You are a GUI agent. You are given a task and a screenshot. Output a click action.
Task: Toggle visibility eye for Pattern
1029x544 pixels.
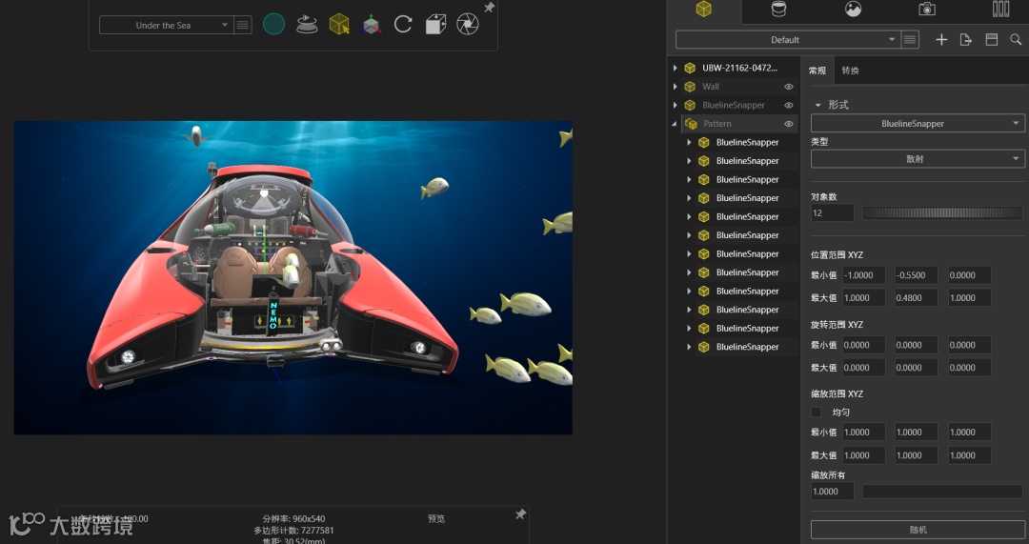[789, 123]
